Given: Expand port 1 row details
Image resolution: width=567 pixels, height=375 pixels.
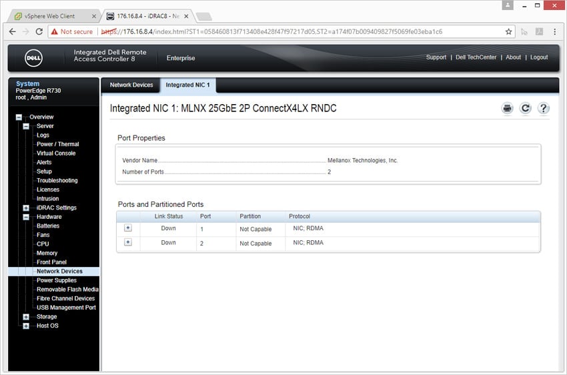Looking at the screenshot, I should click(x=128, y=228).
